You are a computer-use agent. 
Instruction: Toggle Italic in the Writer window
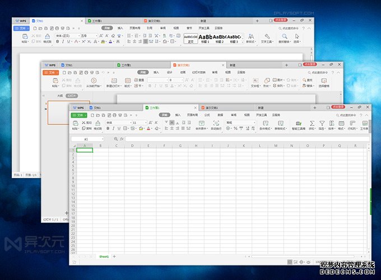point(63,41)
